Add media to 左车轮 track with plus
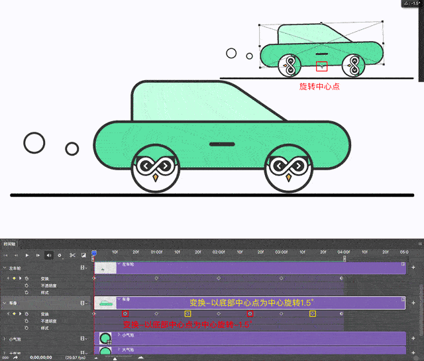 [413, 268]
